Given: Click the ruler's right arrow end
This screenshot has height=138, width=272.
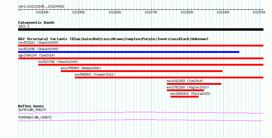Looking at the screenshot, I should pyautogui.click(x=263, y=9).
